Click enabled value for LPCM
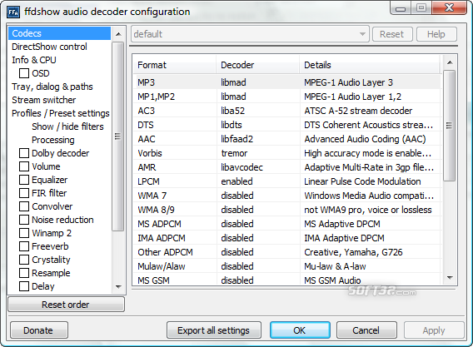This screenshot has width=473, height=347. coord(236,181)
